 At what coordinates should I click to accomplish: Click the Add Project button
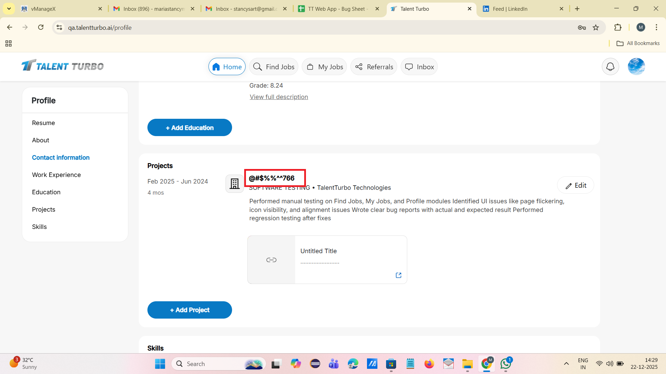(189, 310)
